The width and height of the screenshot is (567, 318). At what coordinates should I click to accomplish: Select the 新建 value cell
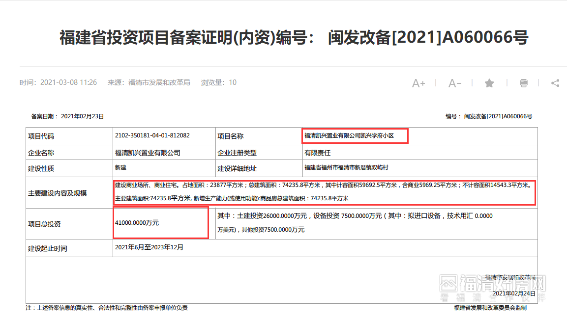click(x=164, y=168)
